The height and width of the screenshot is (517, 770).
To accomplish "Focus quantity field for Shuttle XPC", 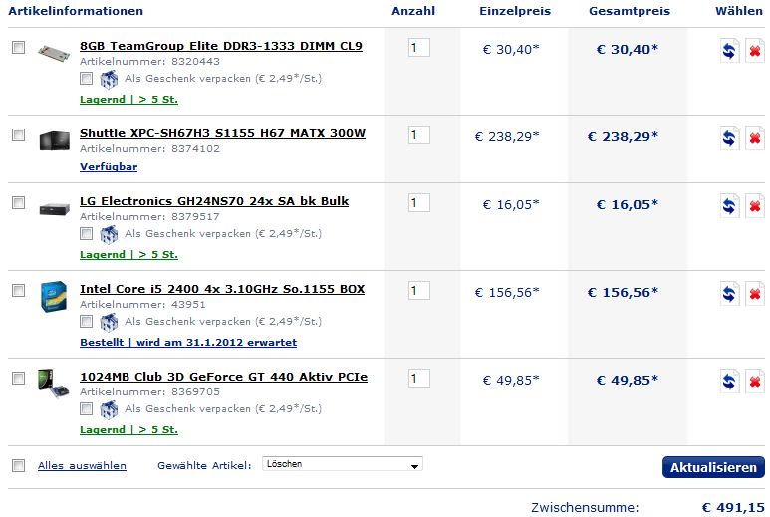I will click(419, 135).
